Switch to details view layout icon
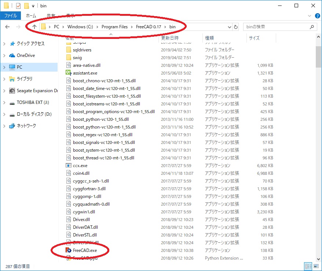This screenshot has width=322, height=271. (308, 266)
